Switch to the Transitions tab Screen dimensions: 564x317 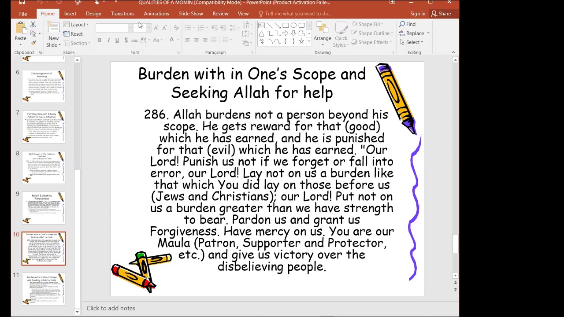click(122, 14)
